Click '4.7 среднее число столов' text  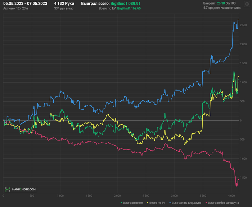tap(222, 8)
